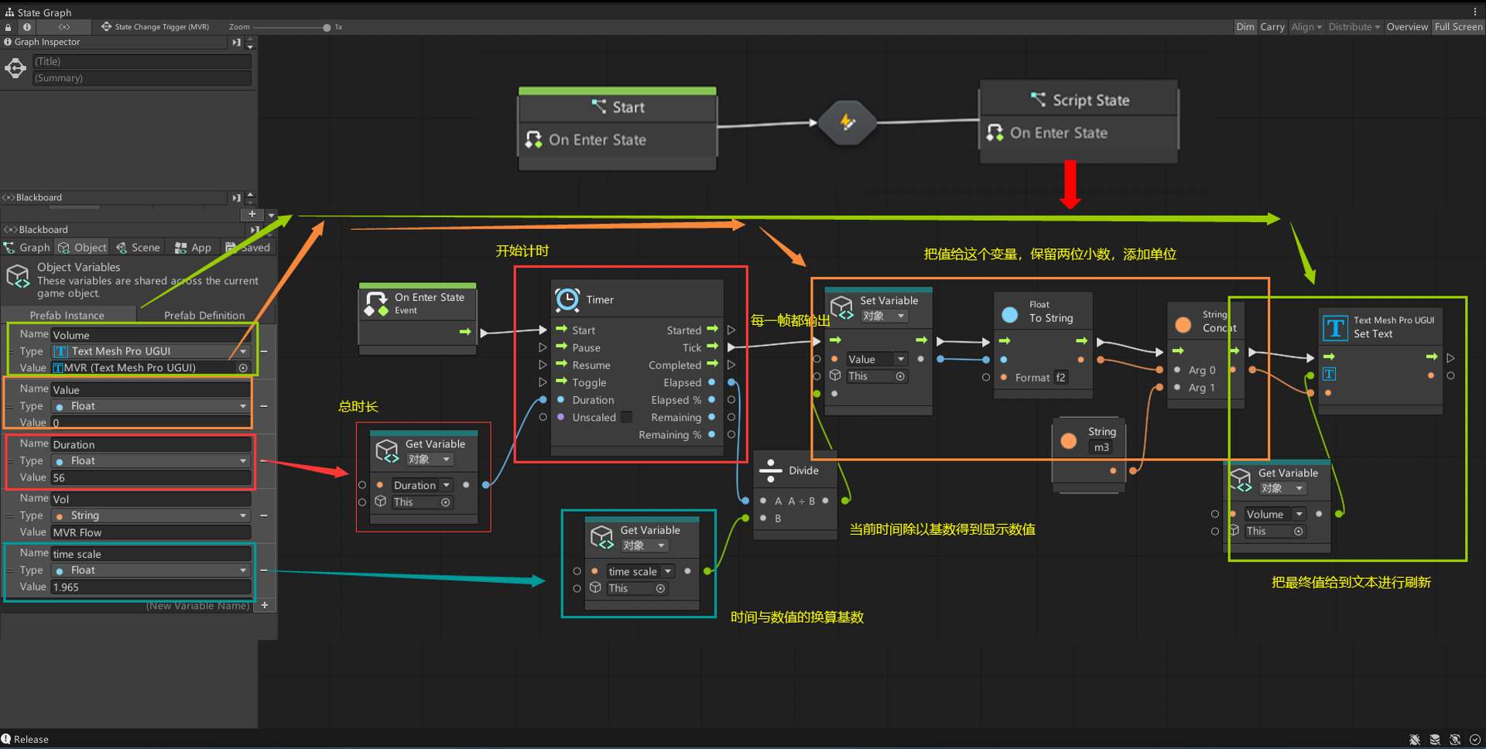Open the Type dropdown for Duration variable
1486x749 pixels.
coord(151,461)
